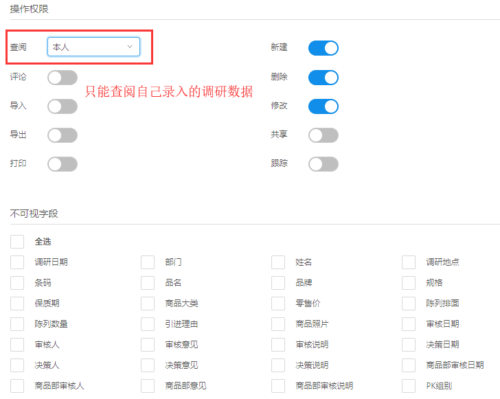Tick the 调研日期 checkbox

tap(17, 262)
